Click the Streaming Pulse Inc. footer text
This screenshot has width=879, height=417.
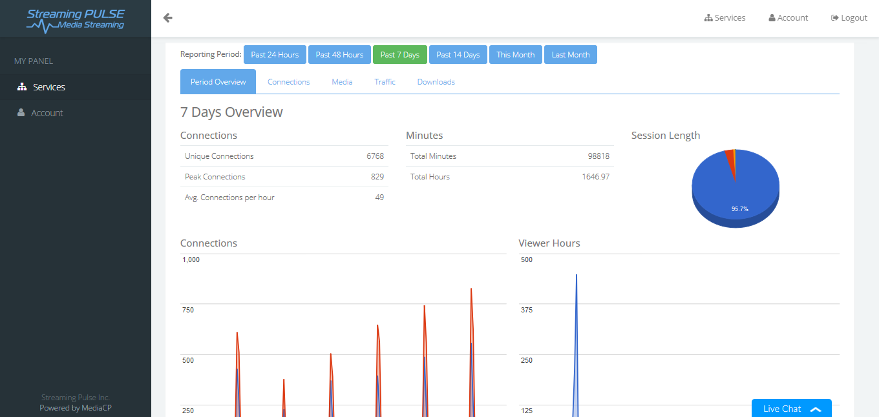(x=76, y=398)
